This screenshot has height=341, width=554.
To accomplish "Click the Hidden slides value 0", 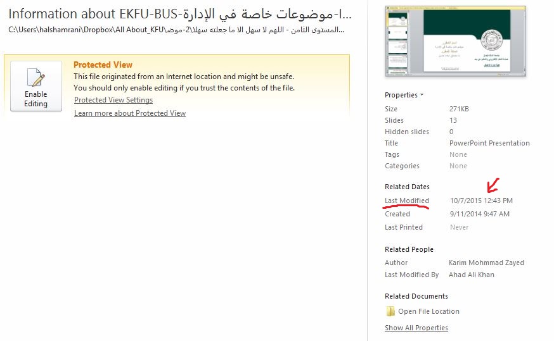I will tap(451, 132).
